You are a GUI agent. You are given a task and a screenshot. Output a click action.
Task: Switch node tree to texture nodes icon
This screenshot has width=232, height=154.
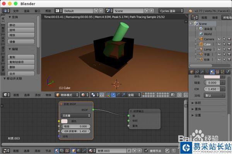(x=67, y=151)
